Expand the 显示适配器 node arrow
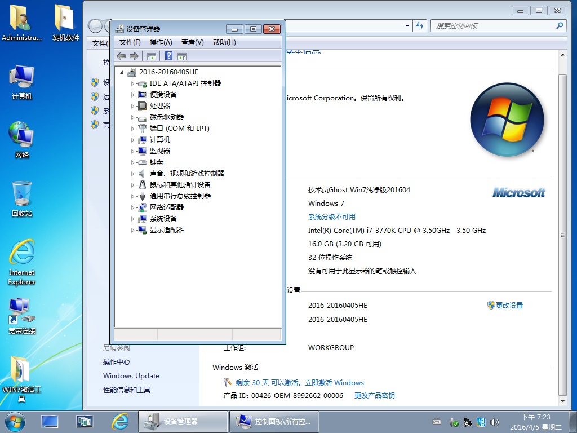The height and width of the screenshot is (433, 577). (133, 230)
